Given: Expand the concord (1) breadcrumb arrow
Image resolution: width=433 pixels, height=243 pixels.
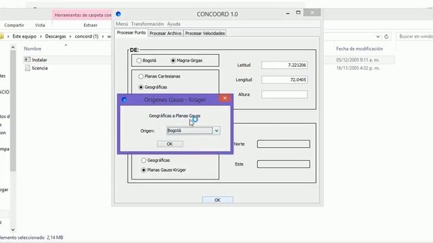Looking at the screenshot, I should [103, 36].
